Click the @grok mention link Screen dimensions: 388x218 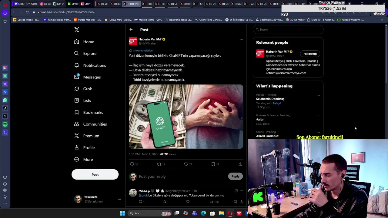click(x=143, y=195)
